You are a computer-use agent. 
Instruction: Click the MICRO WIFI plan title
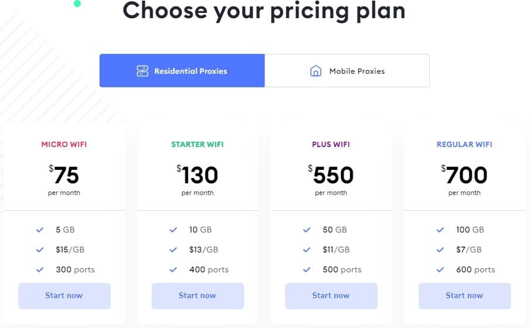[x=64, y=144]
